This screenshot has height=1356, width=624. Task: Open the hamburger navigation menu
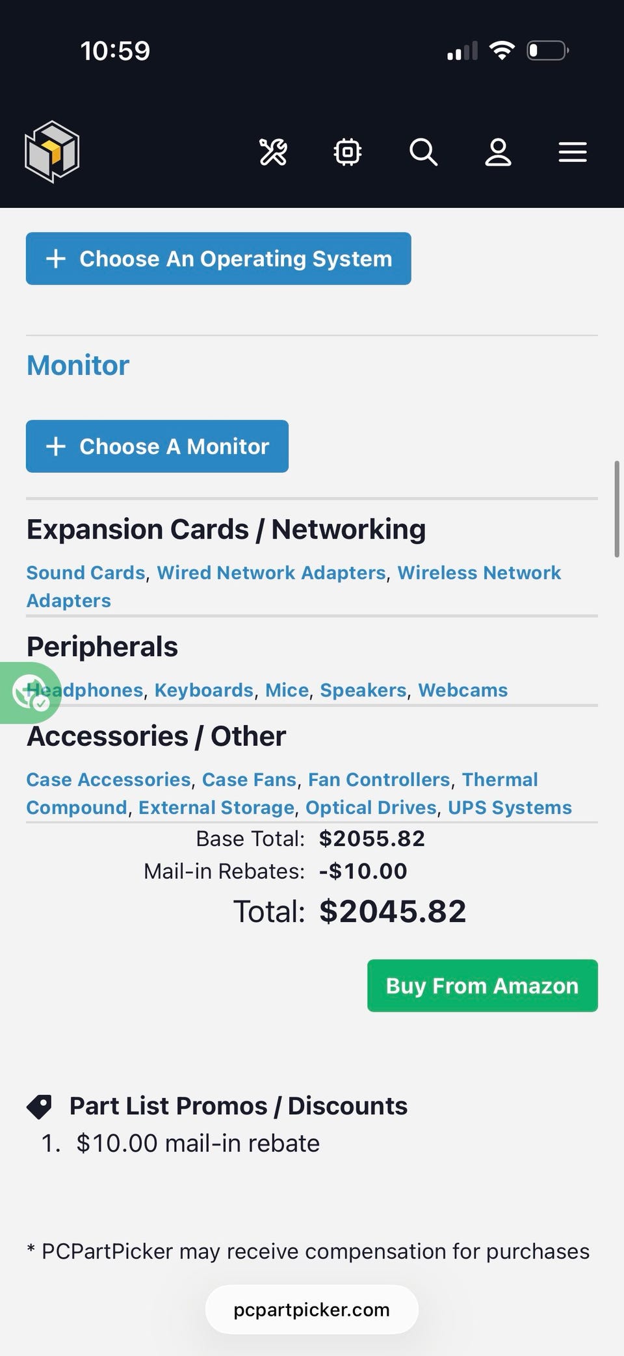(573, 152)
